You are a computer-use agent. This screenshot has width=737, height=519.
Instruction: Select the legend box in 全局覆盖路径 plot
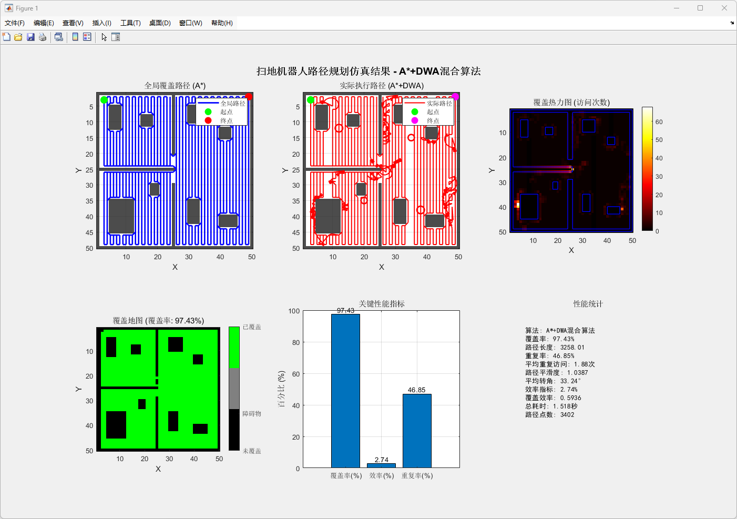tap(222, 112)
